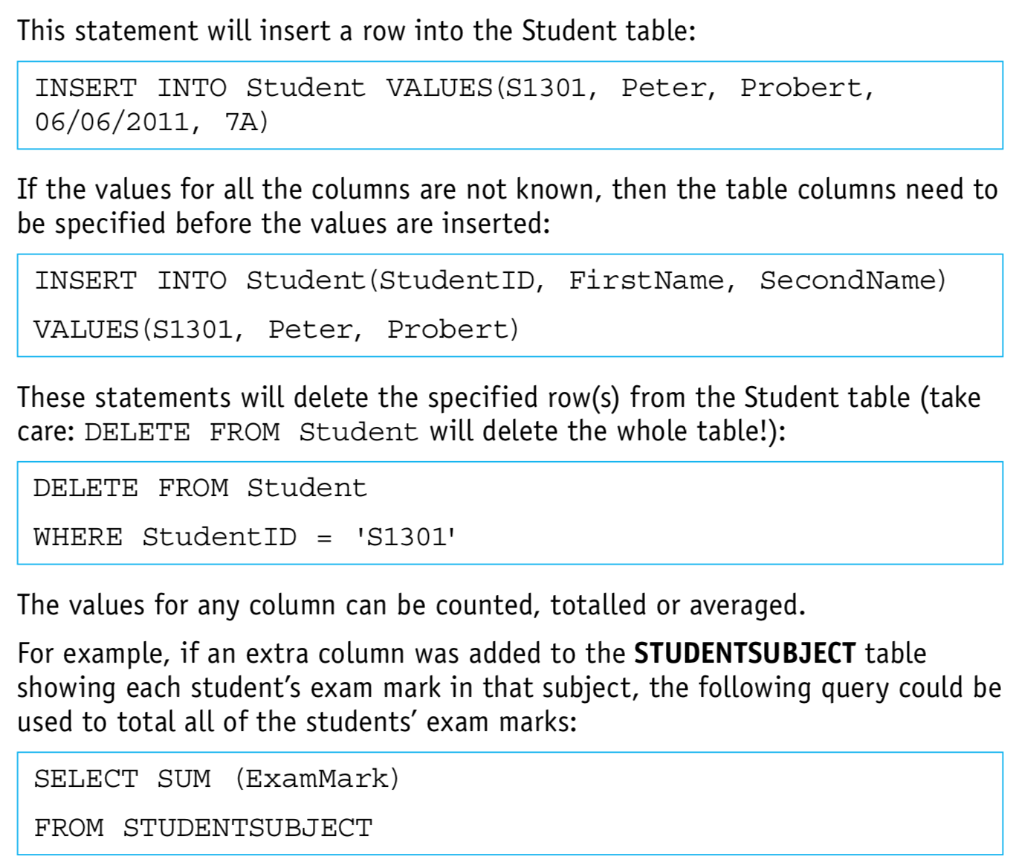Click the quoted value 'S1301' in WHERE clause
1016x868 pixels.
click(406, 537)
